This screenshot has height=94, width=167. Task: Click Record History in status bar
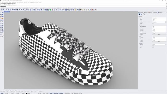67,93
